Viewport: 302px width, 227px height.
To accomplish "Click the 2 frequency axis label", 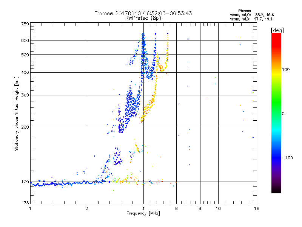I will 87,208.
